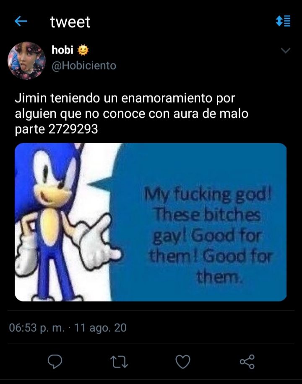Tap the tweet header title
Viewport: 302px width, 384px height.
coord(70,22)
